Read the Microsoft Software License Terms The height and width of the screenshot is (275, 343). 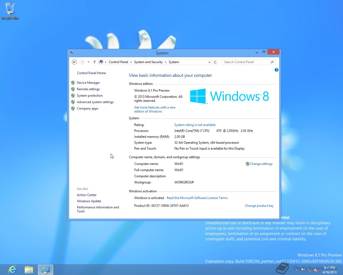pyautogui.click(x=197, y=198)
